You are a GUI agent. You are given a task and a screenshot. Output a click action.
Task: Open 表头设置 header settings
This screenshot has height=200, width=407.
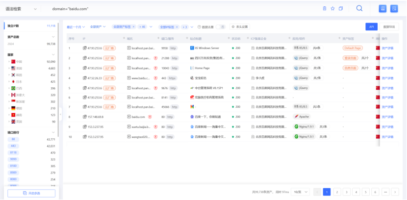tap(240, 27)
